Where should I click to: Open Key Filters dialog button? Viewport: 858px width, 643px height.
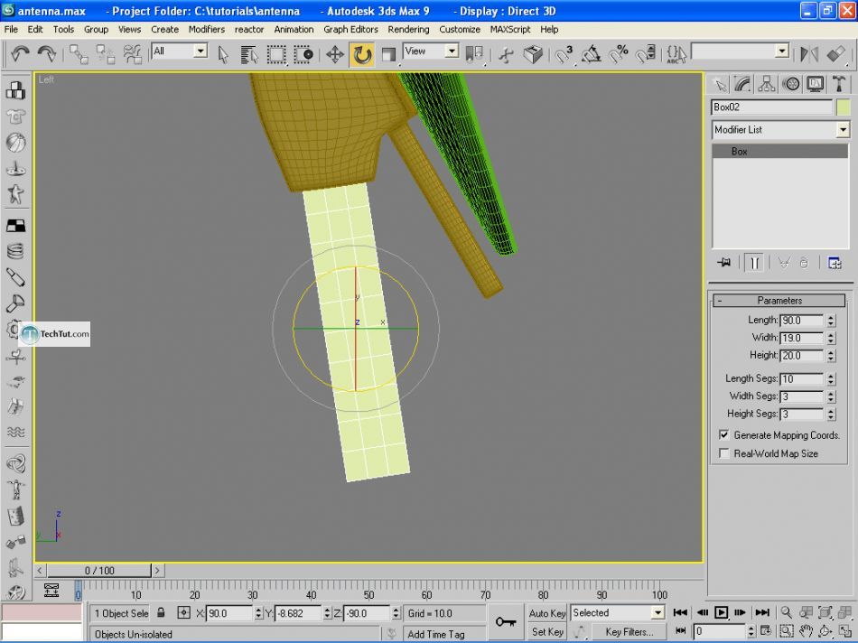click(630, 632)
